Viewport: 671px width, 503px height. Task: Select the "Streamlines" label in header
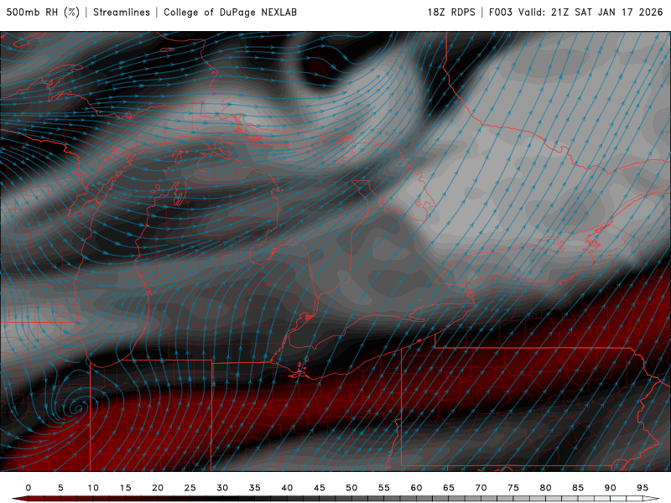[x=122, y=12]
